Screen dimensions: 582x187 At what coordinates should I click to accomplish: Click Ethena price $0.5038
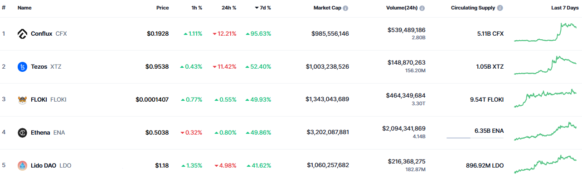tap(157, 133)
